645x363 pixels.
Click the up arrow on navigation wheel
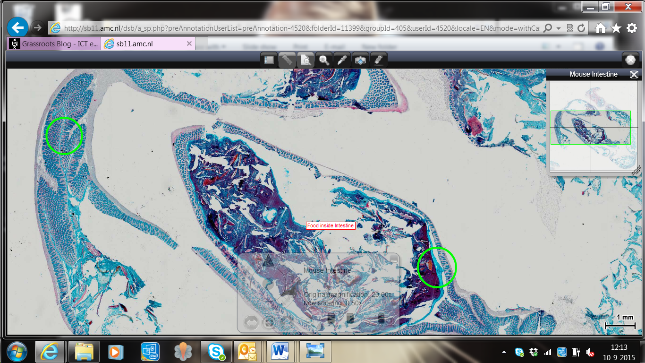coord(268,260)
